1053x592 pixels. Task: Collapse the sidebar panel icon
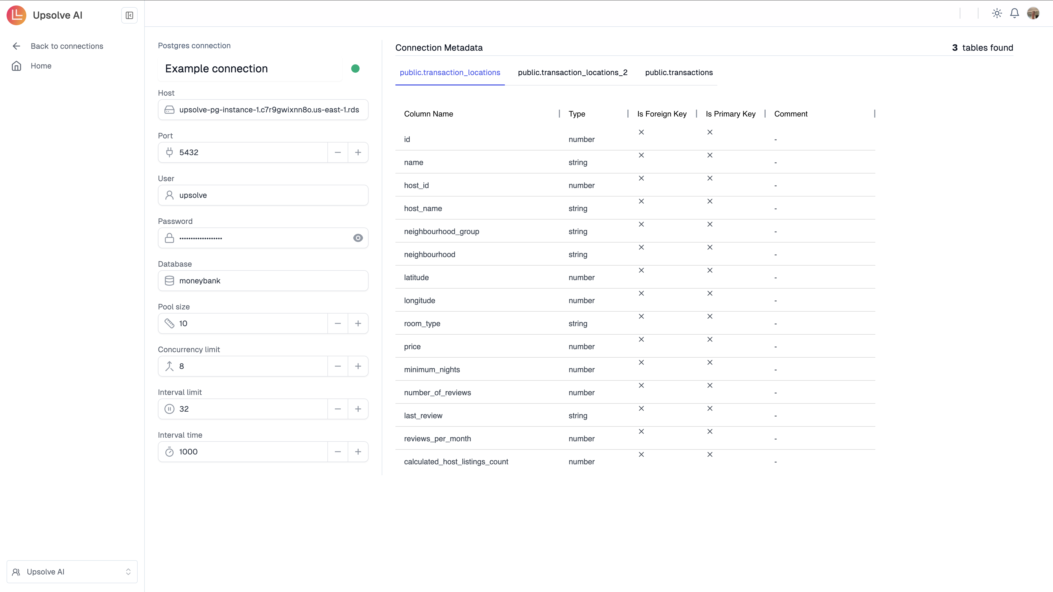point(129,16)
